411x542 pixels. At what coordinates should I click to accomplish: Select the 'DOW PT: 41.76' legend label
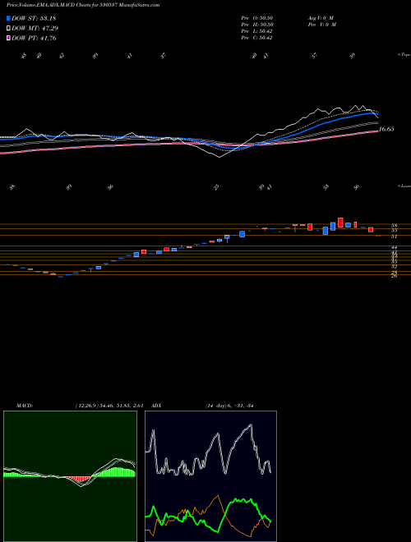point(34,39)
